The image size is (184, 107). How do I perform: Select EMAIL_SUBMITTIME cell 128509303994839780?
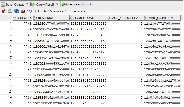[x=162, y=69]
